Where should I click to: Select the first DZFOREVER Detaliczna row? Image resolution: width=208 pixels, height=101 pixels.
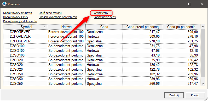[x=102, y=32]
